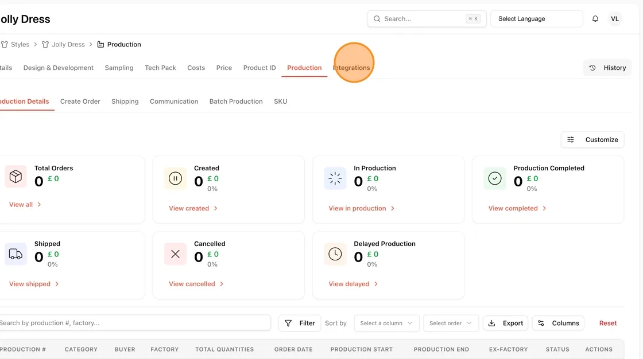
Task: Open the Select Language dropdown
Action: click(x=536, y=19)
